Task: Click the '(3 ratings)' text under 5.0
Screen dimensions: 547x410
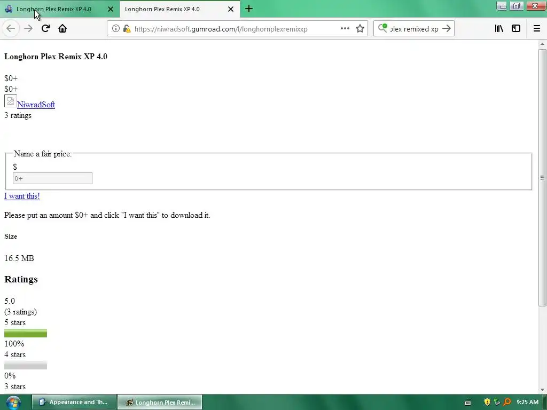Action: [21, 312]
